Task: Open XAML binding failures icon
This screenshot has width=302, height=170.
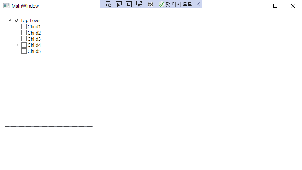Action: coord(150,4)
